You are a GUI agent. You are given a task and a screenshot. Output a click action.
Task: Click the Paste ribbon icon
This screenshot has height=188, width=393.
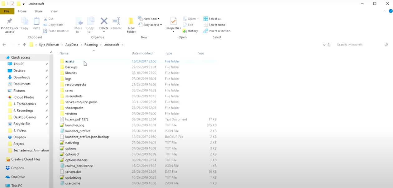coord(36,21)
